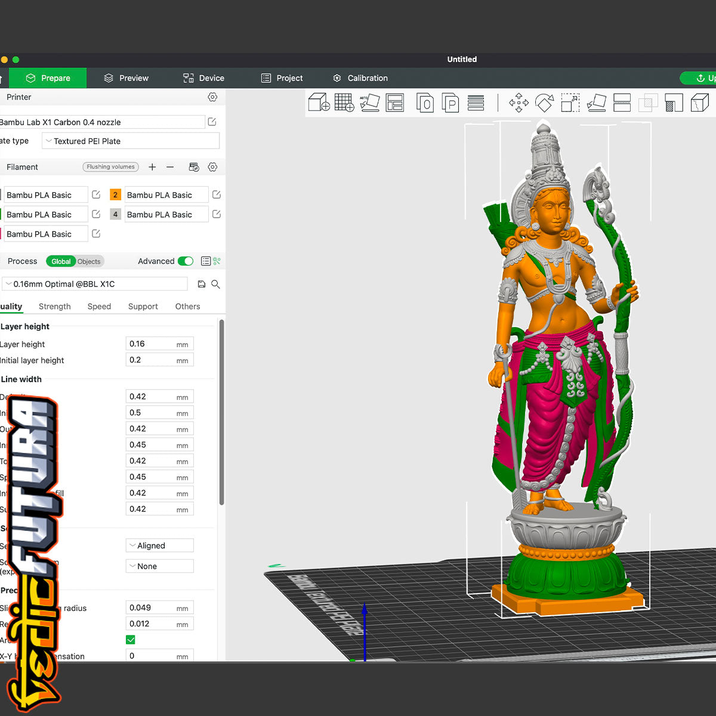Uncheck the green checkbox under Precision
716x716 pixels.
[x=131, y=640]
